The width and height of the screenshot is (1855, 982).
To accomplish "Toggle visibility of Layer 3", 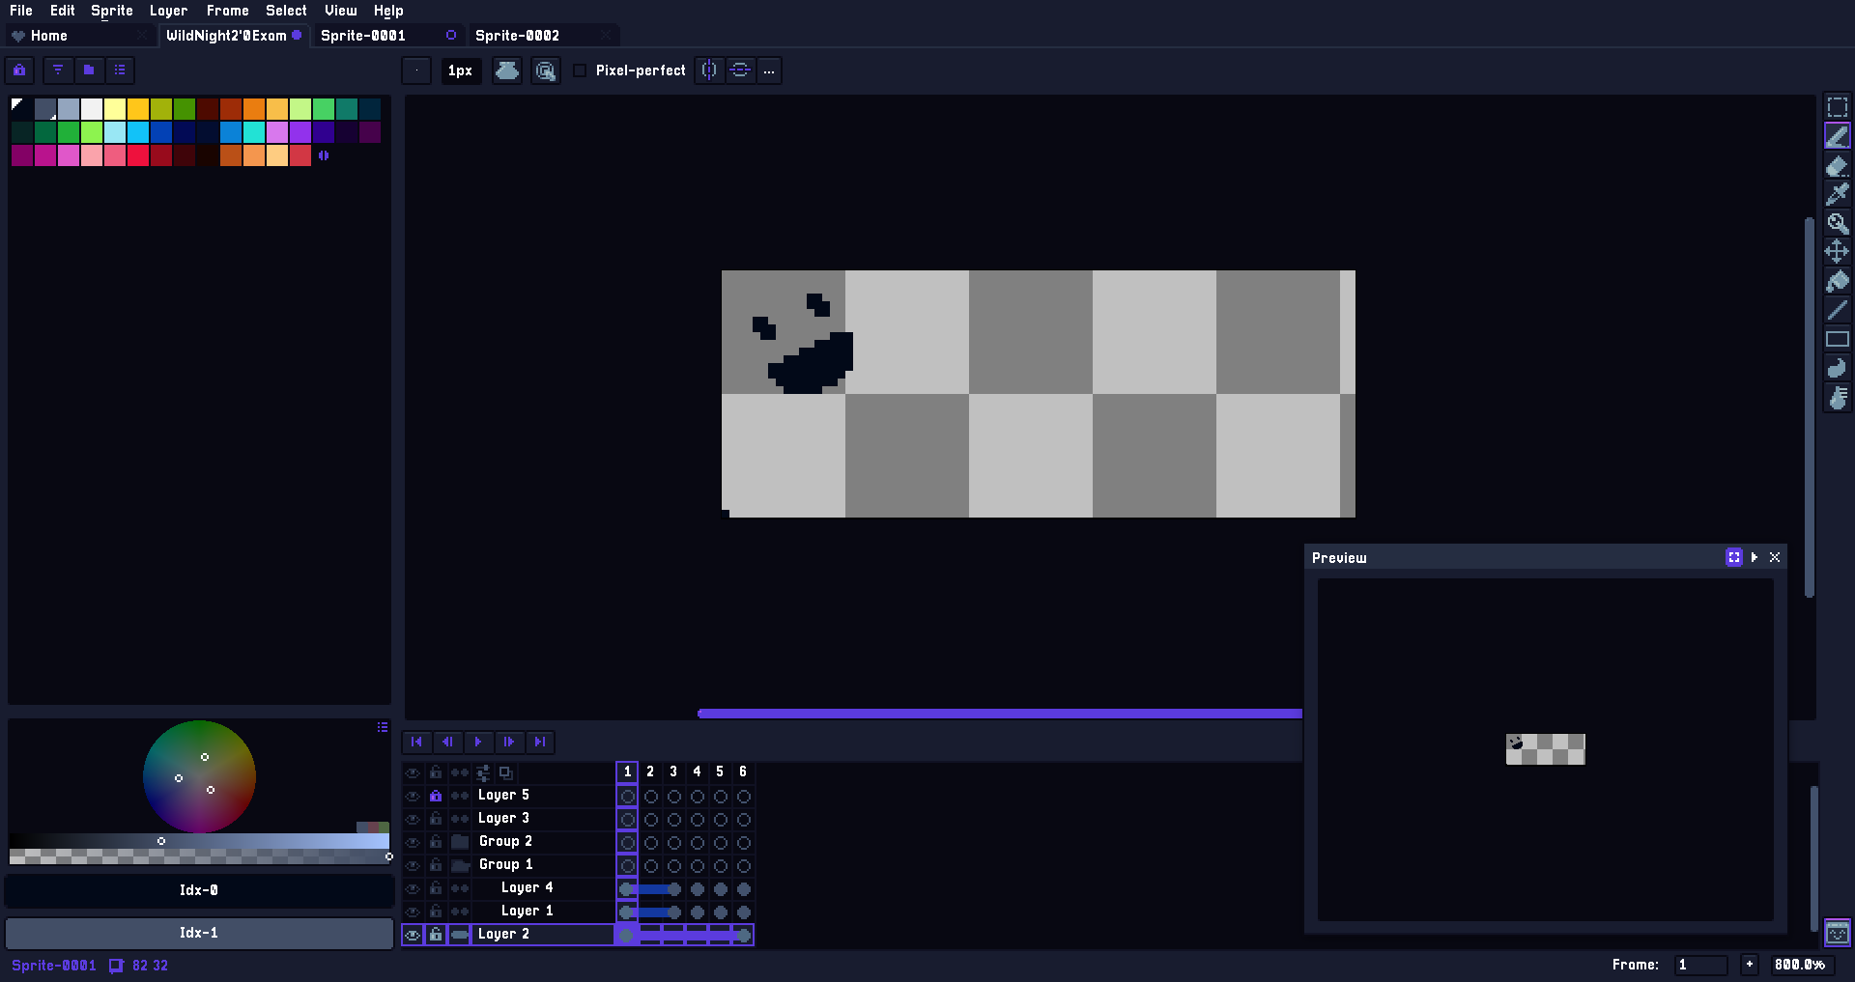I will (x=413, y=819).
